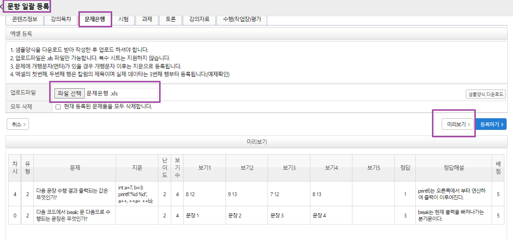Open the 콘텐츠정보 tab

pyautogui.click(x=25, y=19)
